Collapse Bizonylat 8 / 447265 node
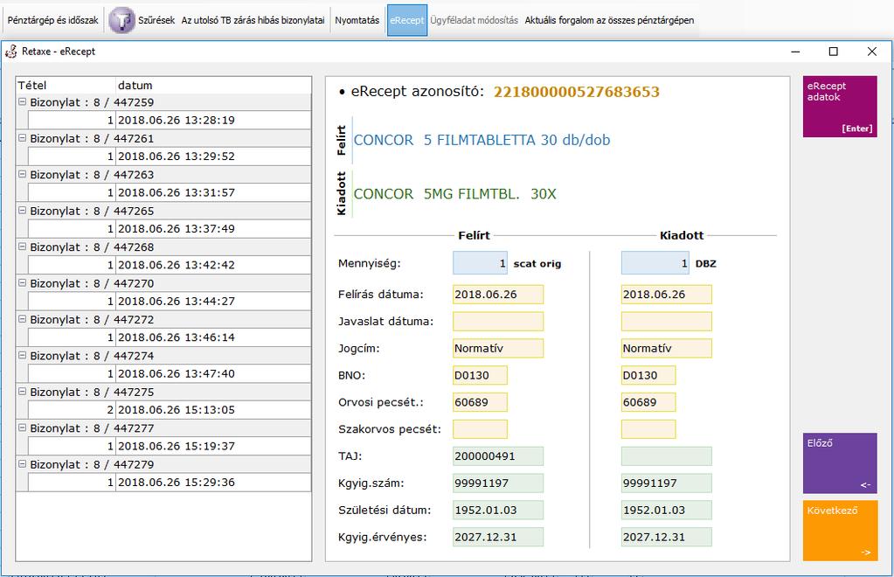Viewport: 894px width, 577px height. tap(22, 211)
